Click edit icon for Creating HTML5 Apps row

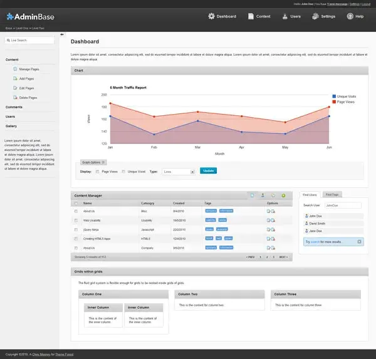269,239
